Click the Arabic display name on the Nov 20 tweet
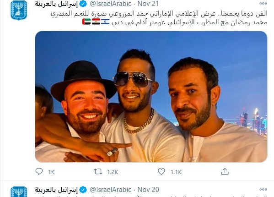274x197 pixels. coord(56,190)
